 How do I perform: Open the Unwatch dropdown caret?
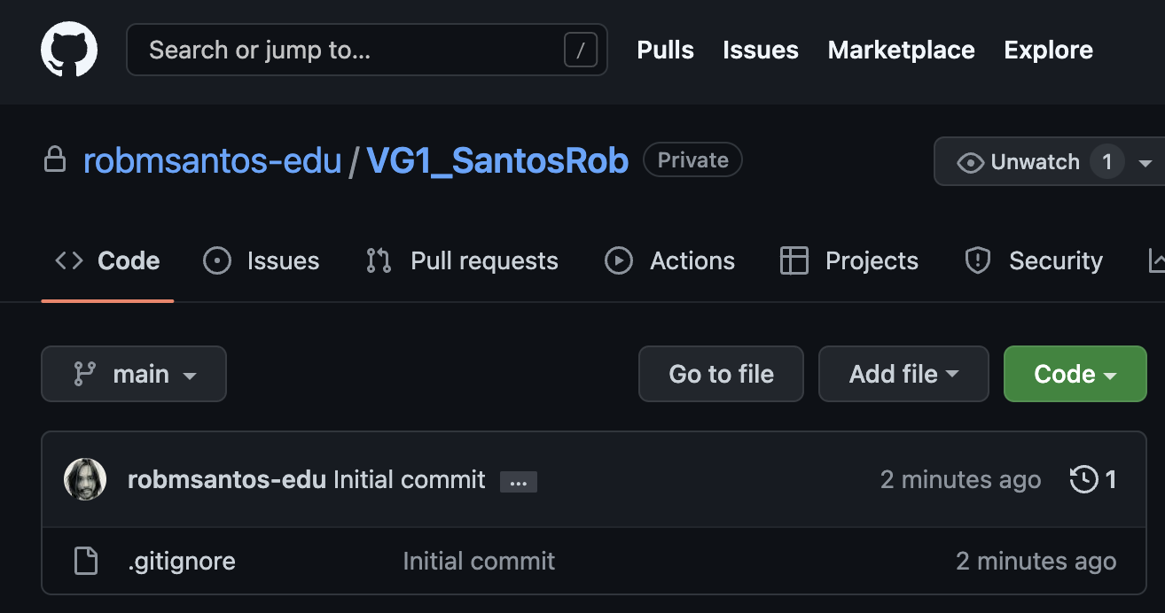pyautogui.click(x=1145, y=163)
